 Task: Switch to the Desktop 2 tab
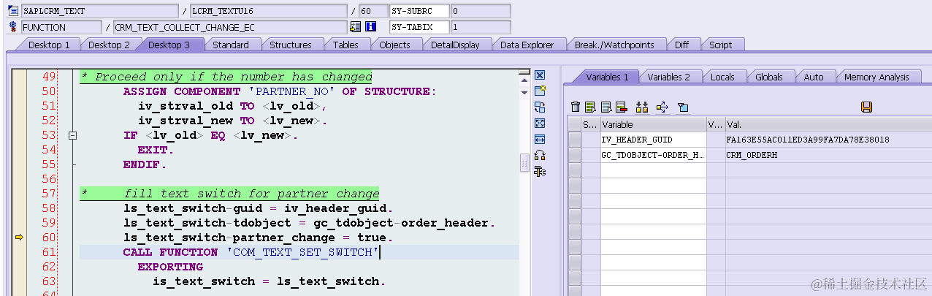109,45
